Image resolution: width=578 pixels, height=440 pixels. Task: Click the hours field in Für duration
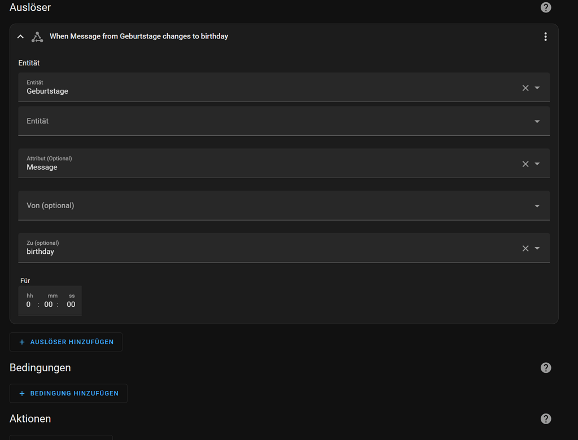(29, 304)
